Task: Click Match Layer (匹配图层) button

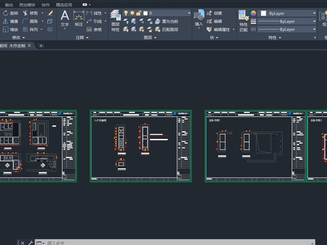Action: [x=166, y=29]
